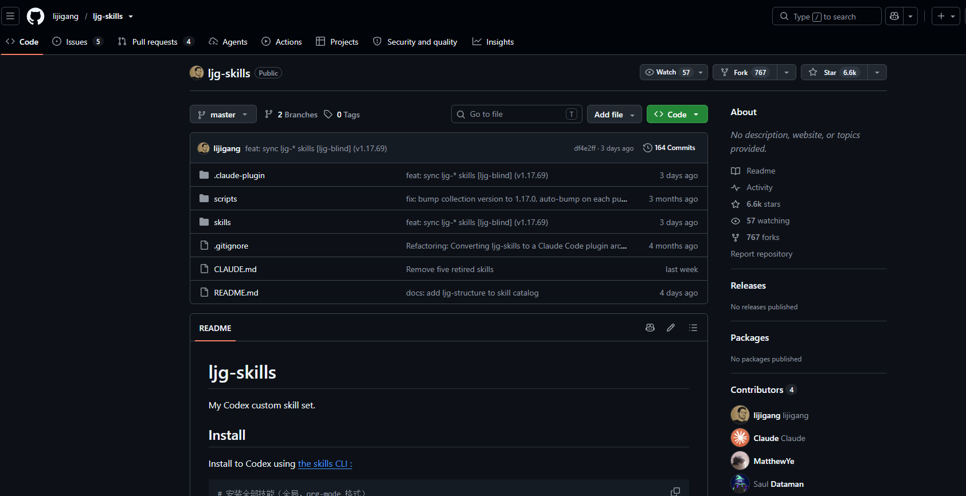Show README outline list icon
The width and height of the screenshot is (966, 496).
tap(693, 328)
